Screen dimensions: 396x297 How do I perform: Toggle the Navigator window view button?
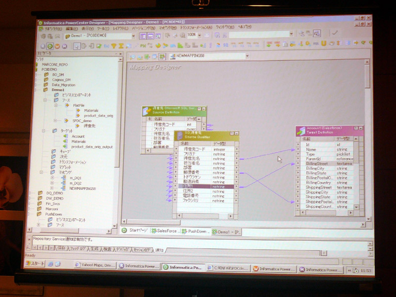[143, 36]
